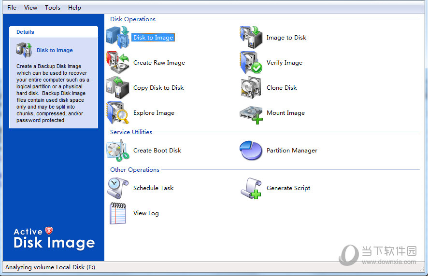428x276 pixels.
Task: Select the Clone Disk label
Action: (282, 87)
